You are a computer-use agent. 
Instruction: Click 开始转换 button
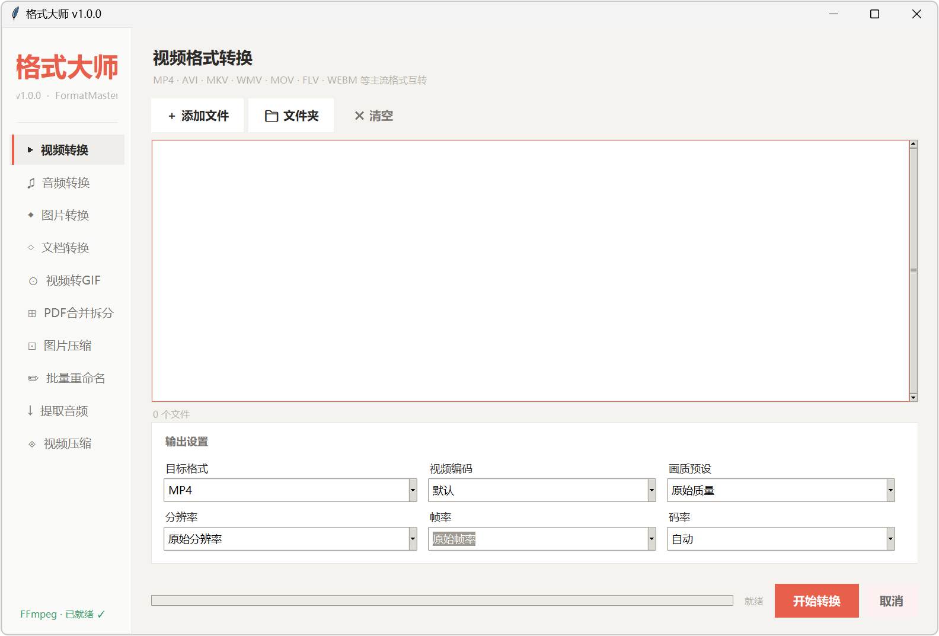(817, 601)
